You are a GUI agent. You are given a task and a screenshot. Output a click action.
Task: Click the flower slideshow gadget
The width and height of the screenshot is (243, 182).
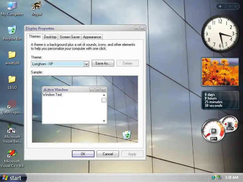tap(220, 72)
